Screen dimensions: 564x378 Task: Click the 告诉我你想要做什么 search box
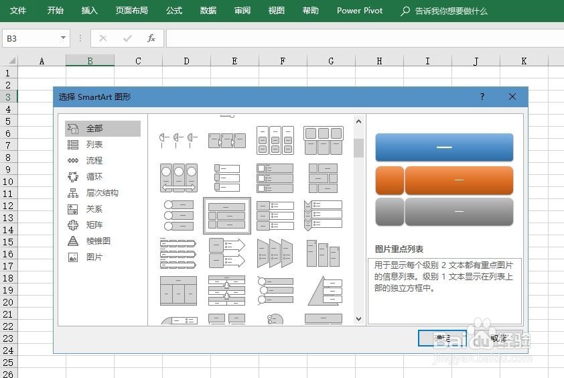(x=445, y=11)
